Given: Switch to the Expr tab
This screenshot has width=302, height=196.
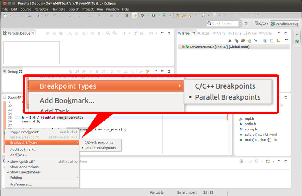Looking at the screenshot, I should (203, 33).
